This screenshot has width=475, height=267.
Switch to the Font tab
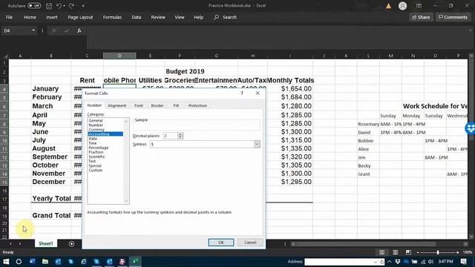(139, 105)
